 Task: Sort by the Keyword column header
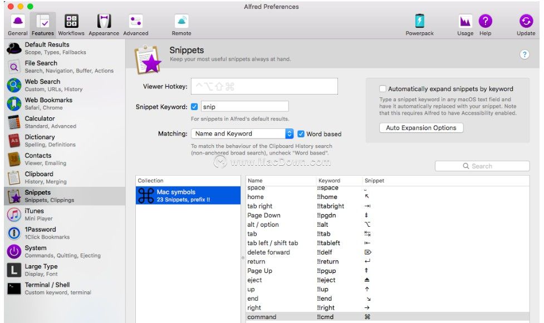pos(339,181)
